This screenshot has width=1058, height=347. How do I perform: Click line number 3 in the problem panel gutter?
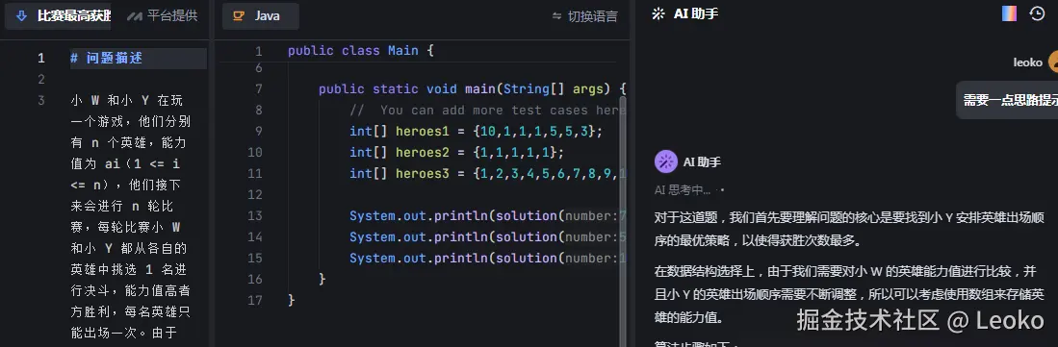[x=41, y=100]
